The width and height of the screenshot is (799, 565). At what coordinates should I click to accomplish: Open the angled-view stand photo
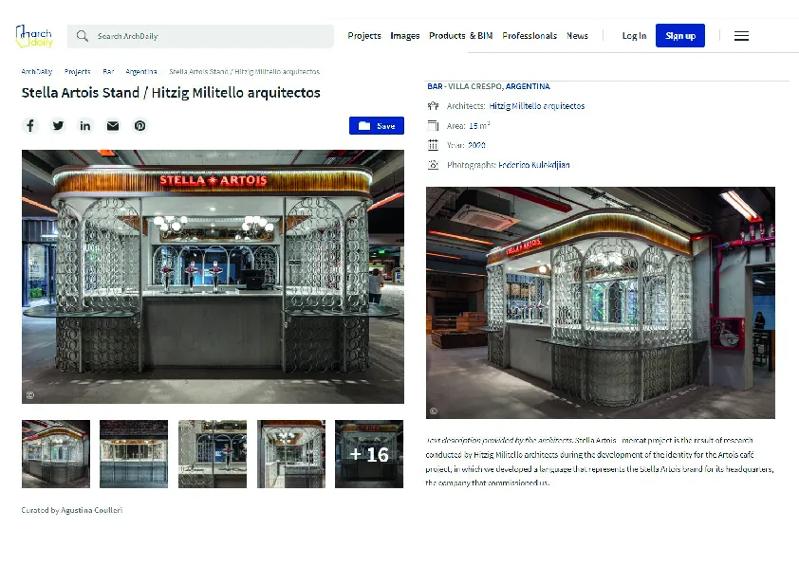point(601,302)
